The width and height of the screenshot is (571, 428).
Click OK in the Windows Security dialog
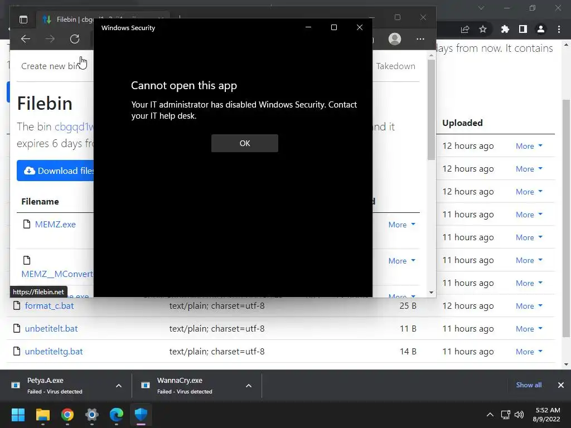tap(245, 143)
